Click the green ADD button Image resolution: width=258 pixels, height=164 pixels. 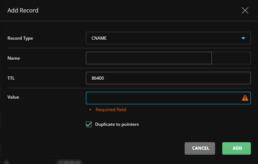(x=237, y=148)
